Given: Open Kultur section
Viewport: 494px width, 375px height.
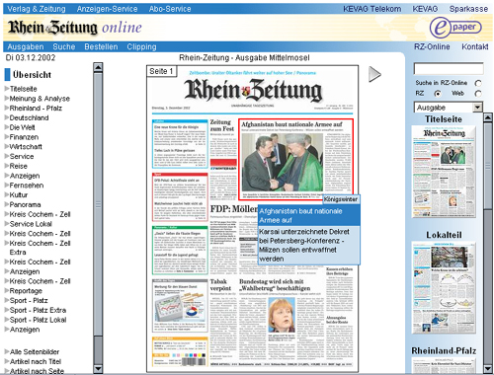Looking at the screenshot, I should pyautogui.click(x=19, y=194).
